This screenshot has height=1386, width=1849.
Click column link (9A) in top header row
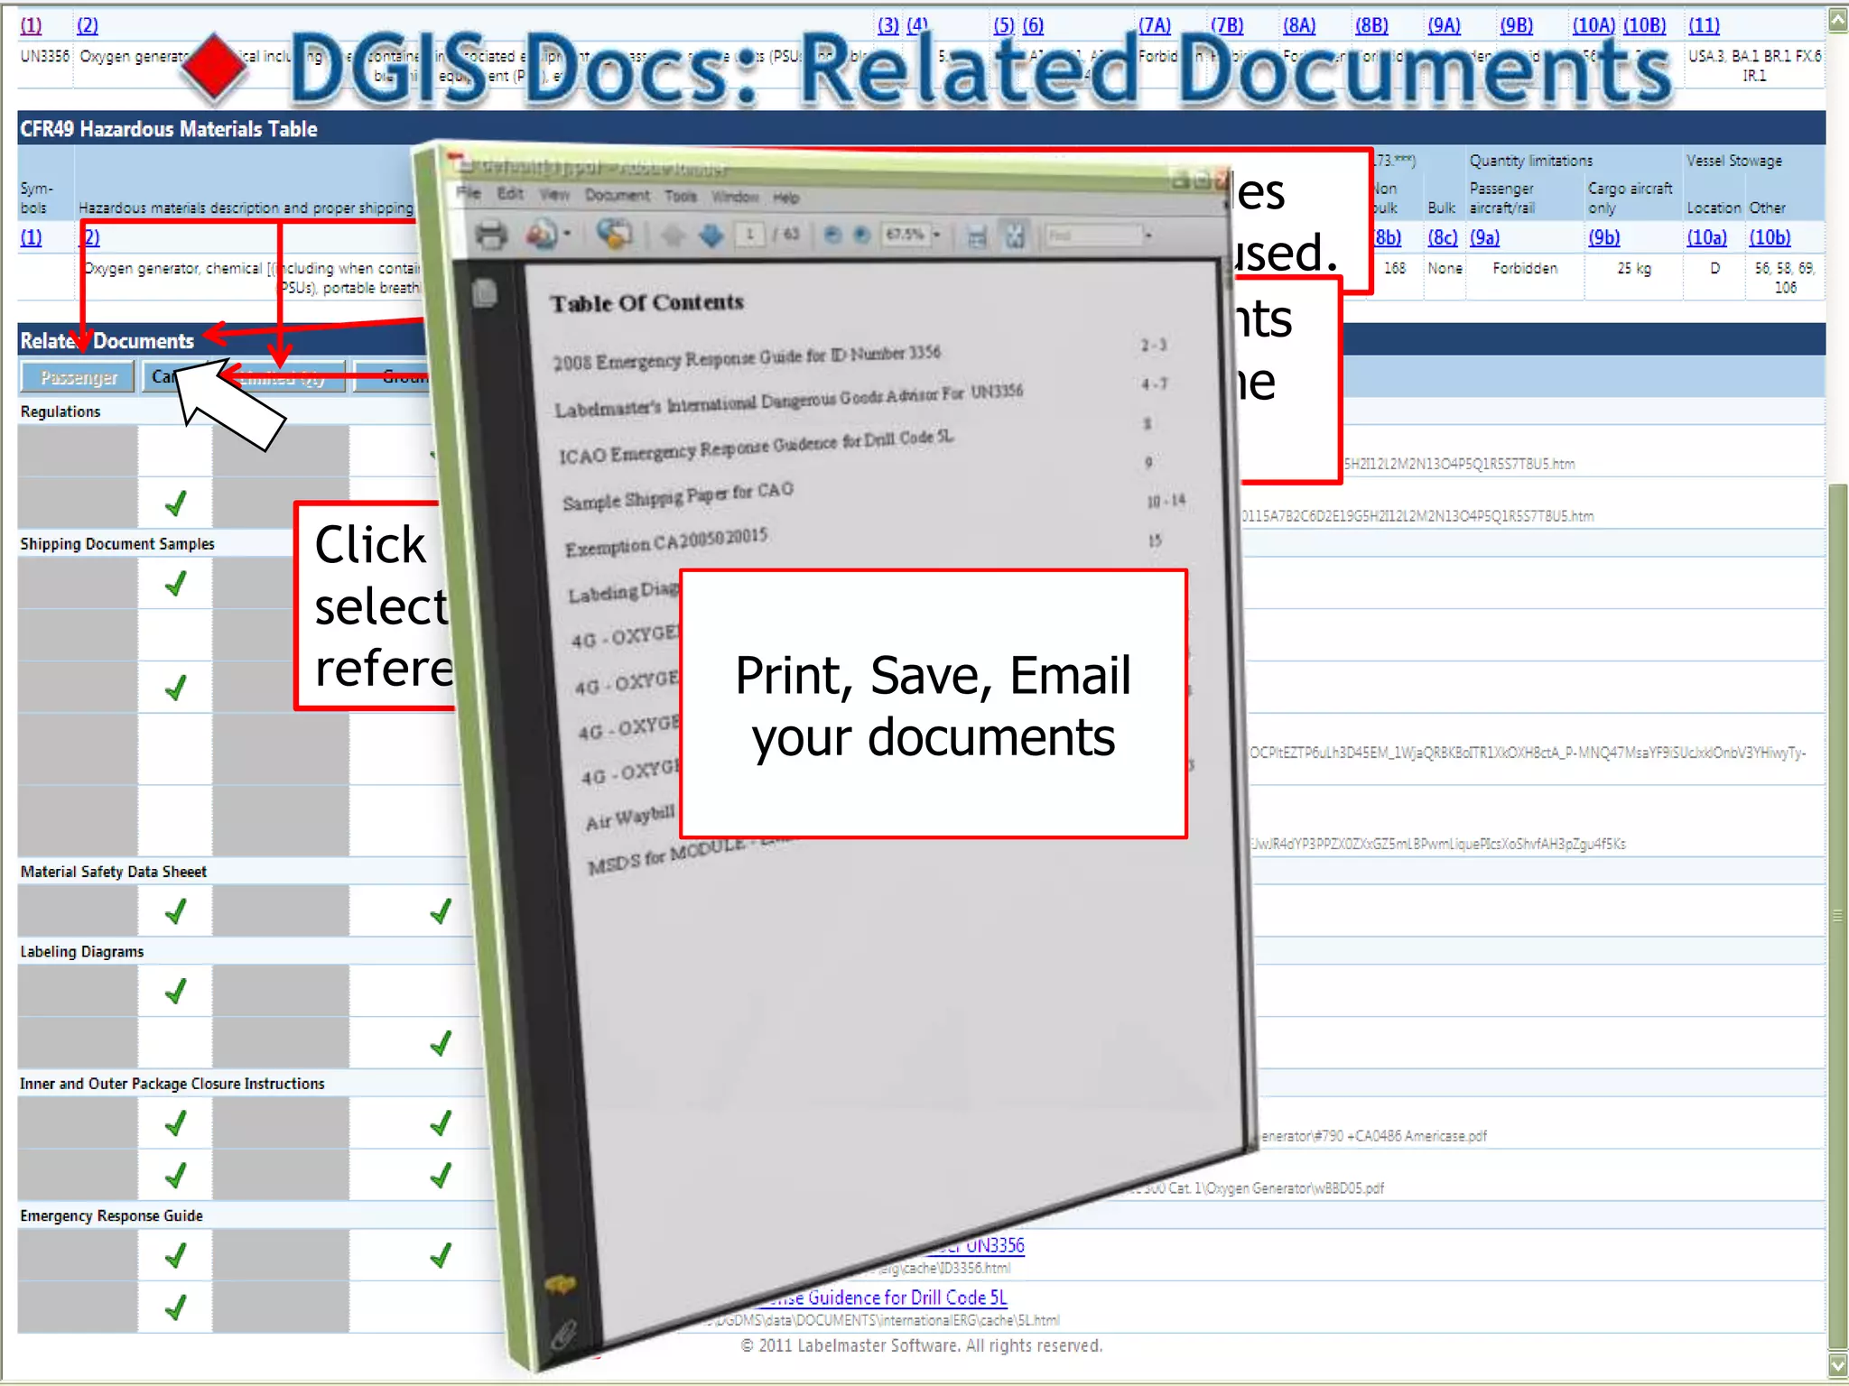tap(1444, 25)
